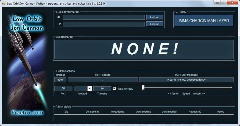Select the Port field showing 80
The height and width of the screenshot is (126, 240).
click(x=63, y=88)
